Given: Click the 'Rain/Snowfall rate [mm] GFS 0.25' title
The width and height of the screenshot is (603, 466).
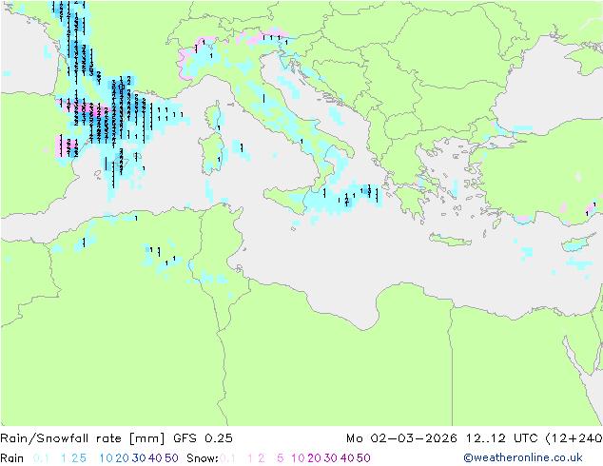Looking at the screenshot, I should pos(116,438).
